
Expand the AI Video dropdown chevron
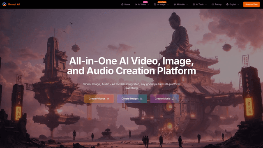click(148, 5)
